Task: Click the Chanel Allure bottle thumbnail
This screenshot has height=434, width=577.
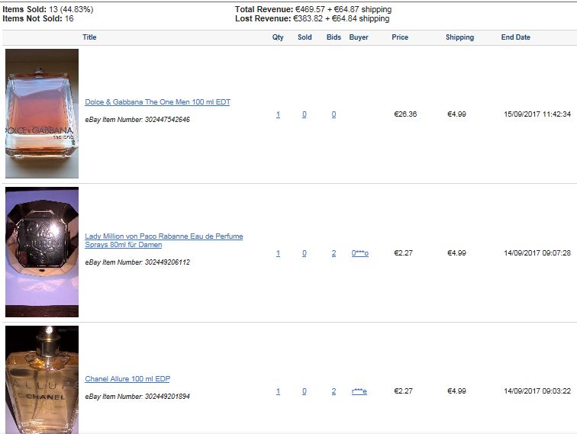Action: click(42, 380)
